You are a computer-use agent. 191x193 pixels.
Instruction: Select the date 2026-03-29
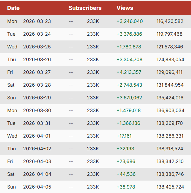point(37,98)
